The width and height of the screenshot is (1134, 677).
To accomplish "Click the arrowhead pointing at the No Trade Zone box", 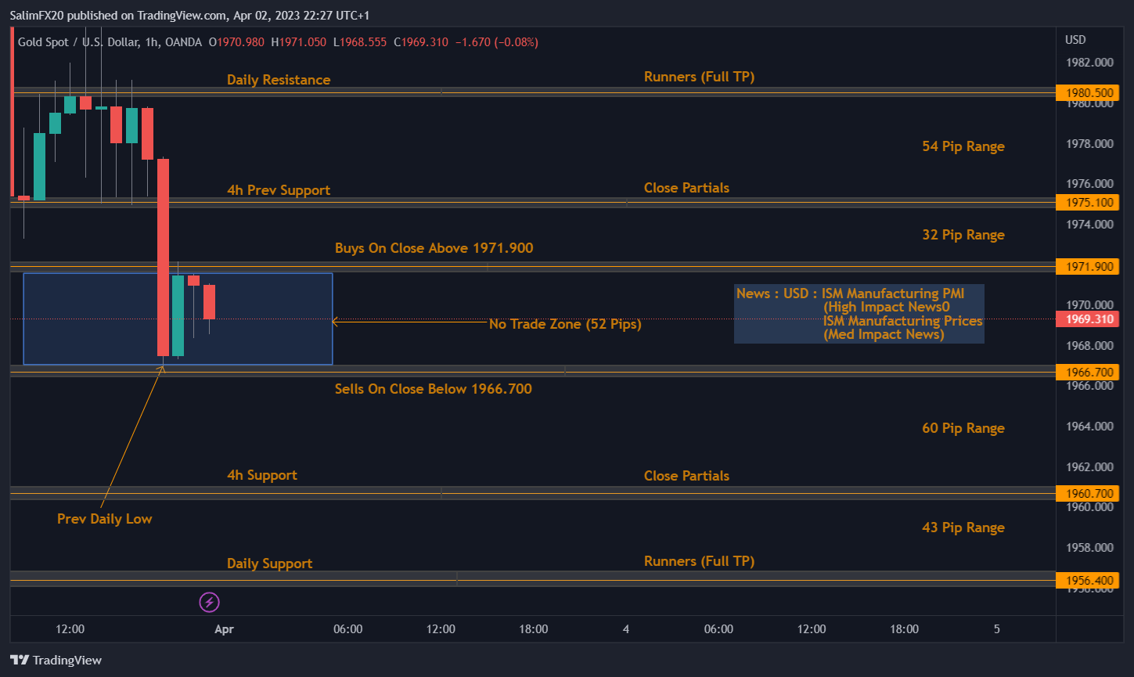I will (336, 322).
